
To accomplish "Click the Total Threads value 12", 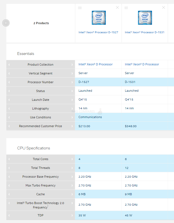I will pos(127,168).
